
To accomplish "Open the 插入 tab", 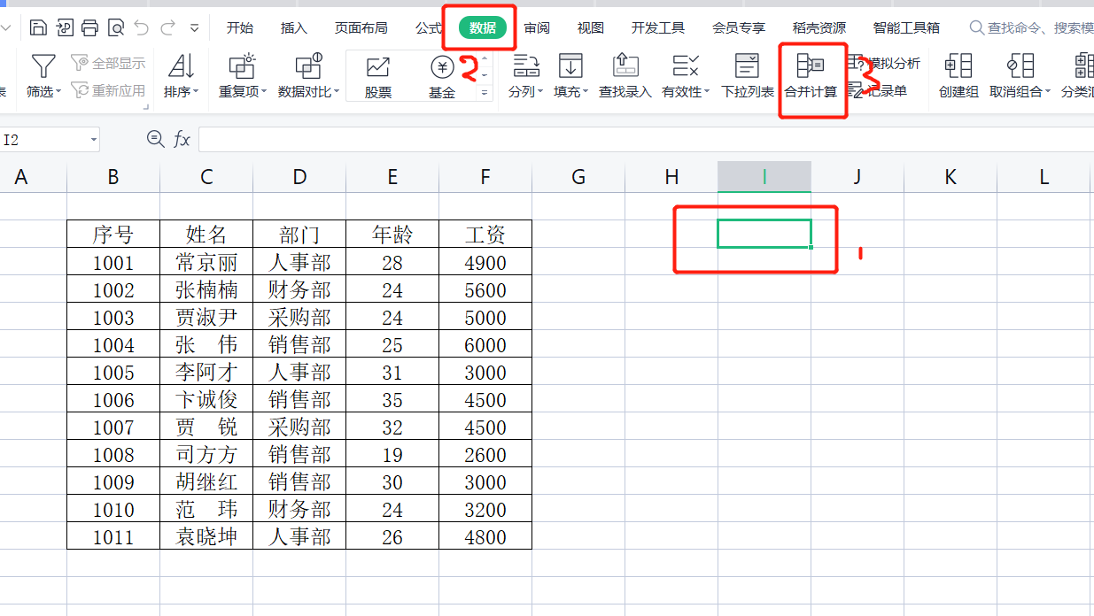I will coord(294,28).
